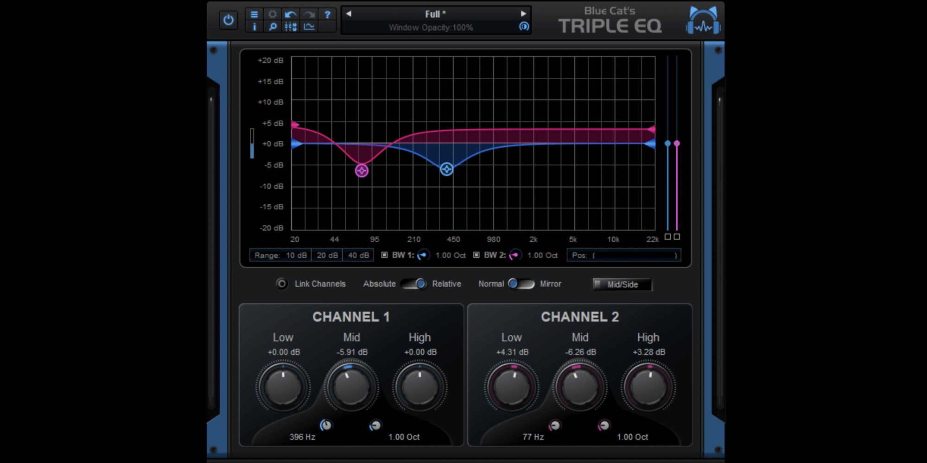The image size is (927, 463).
Task: Flip the Absolute/Relative switch
Action: tap(414, 284)
